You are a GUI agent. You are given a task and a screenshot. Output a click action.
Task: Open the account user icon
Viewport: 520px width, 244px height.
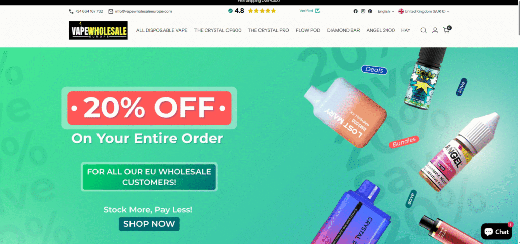(x=435, y=30)
